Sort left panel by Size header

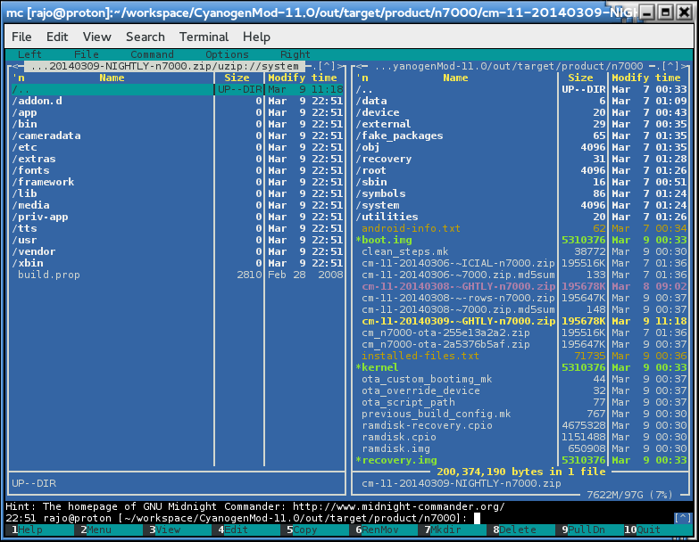(237, 78)
